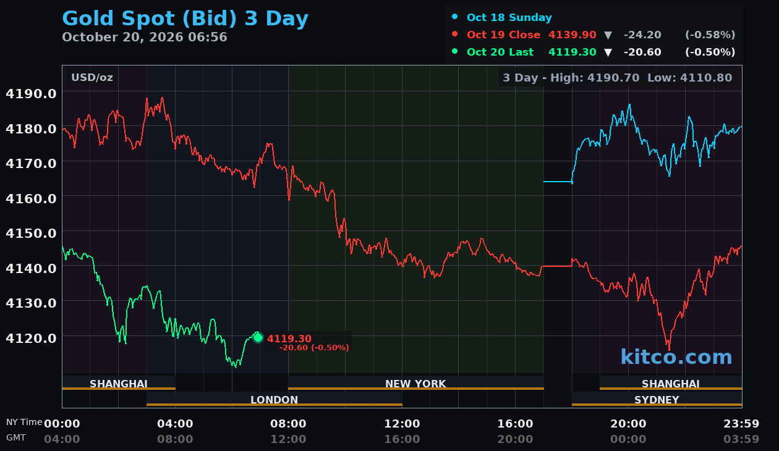Image resolution: width=779 pixels, height=451 pixels.
Task: Select the 'Oct 19 Close' legend label
Action: (503, 35)
